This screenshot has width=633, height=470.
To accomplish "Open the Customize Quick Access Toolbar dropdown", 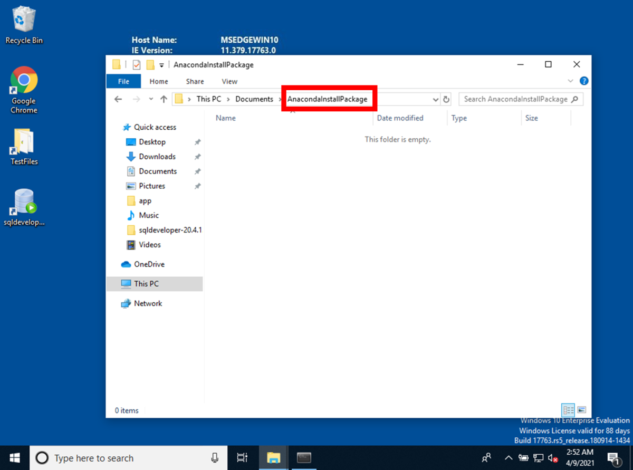I will click(161, 65).
